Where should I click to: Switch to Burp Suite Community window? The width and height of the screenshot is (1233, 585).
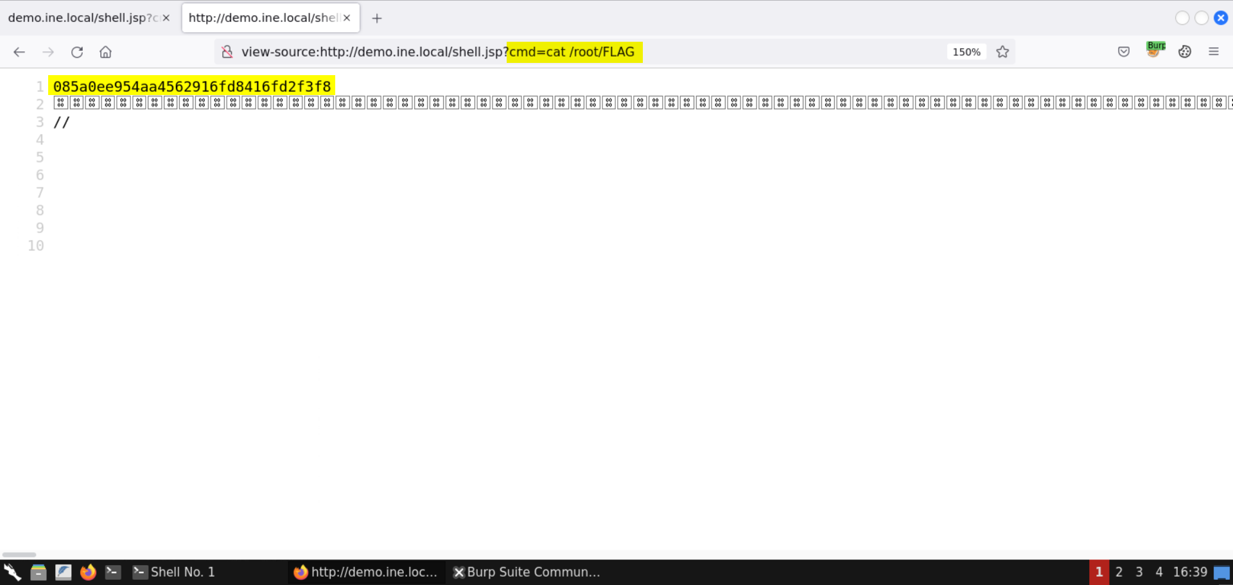(527, 572)
